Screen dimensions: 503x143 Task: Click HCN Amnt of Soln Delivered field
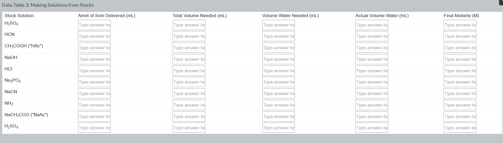(94, 36)
